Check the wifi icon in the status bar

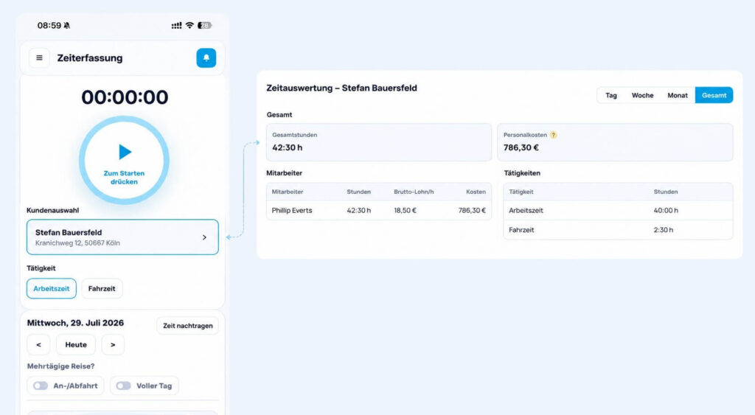pos(189,25)
